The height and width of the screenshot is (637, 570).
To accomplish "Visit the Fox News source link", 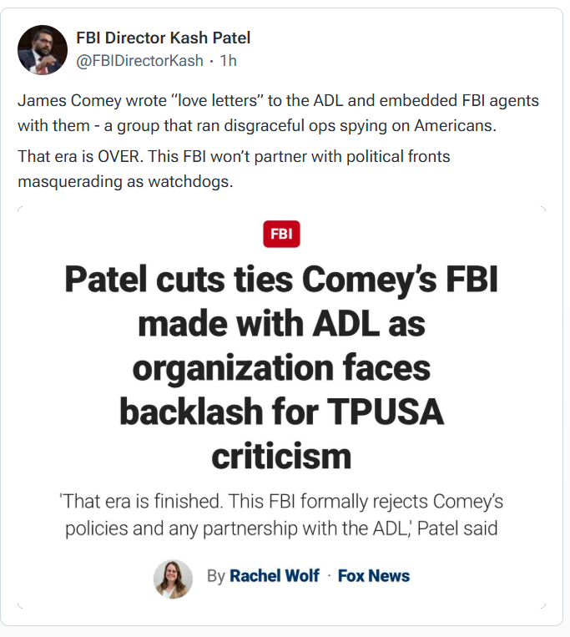I will tap(373, 576).
